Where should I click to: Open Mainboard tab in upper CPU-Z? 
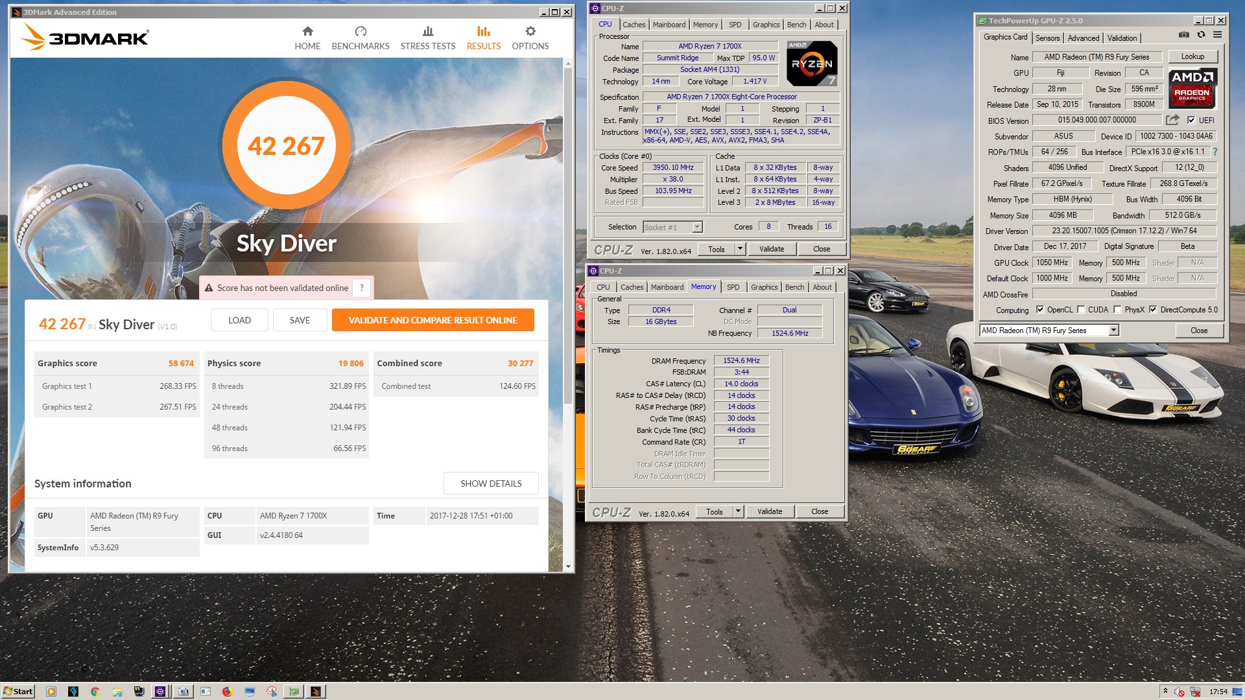[x=669, y=25]
